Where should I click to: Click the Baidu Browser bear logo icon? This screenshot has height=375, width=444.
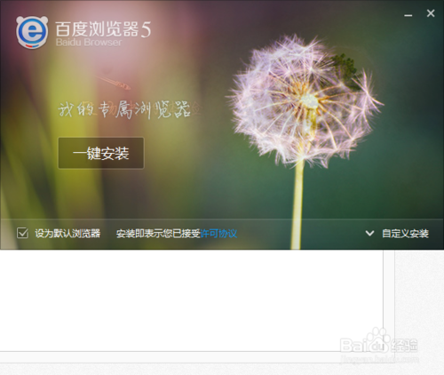point(32,32)
